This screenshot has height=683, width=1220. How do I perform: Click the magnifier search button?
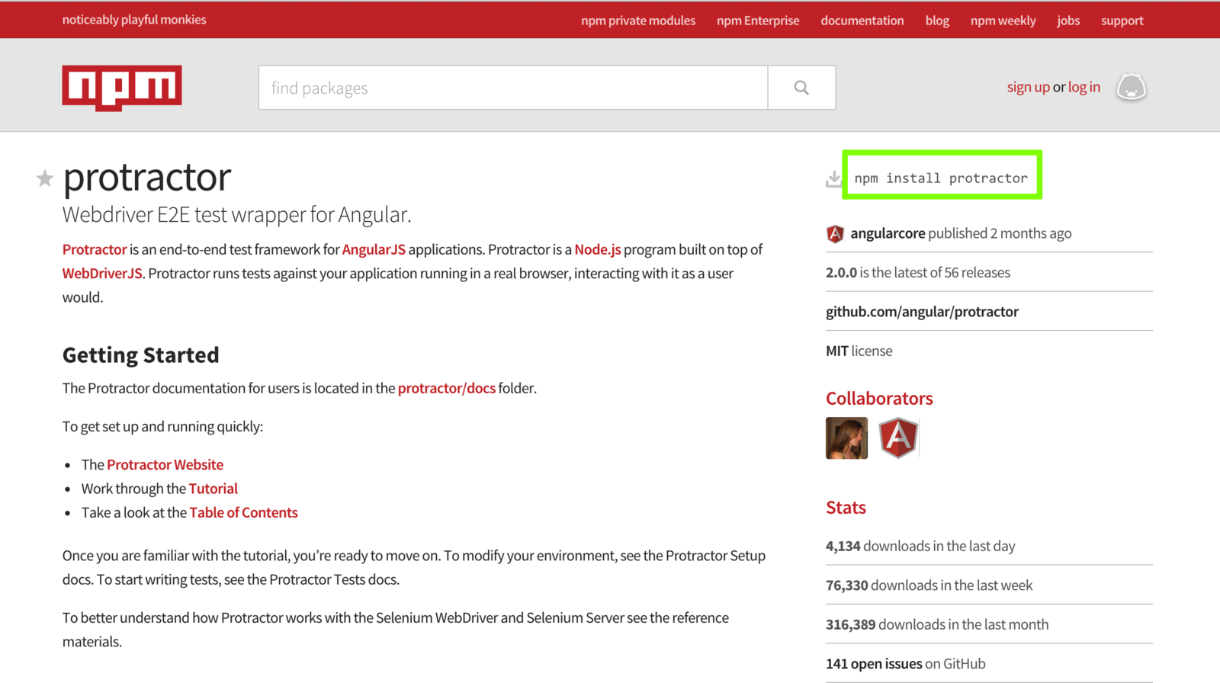click(x=801, y=88)
